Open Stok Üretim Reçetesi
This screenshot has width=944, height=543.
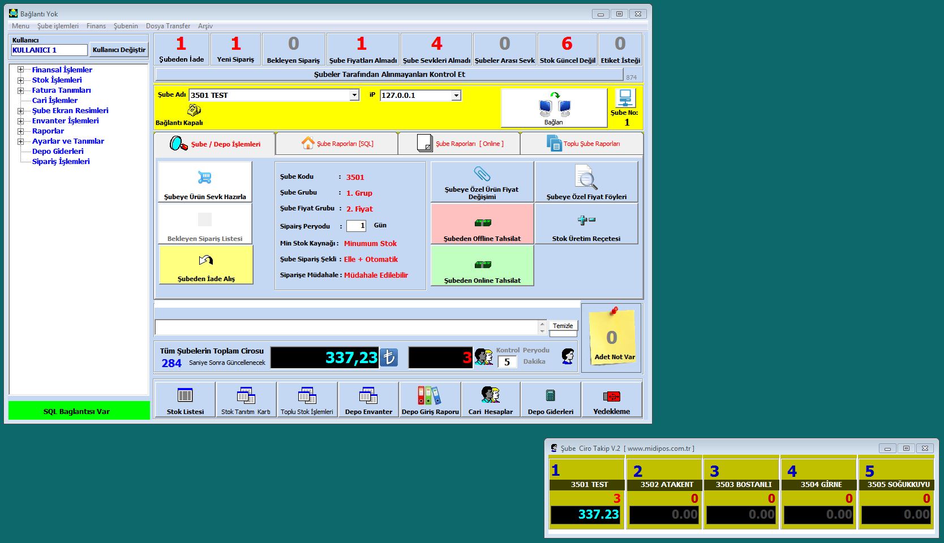586,224
